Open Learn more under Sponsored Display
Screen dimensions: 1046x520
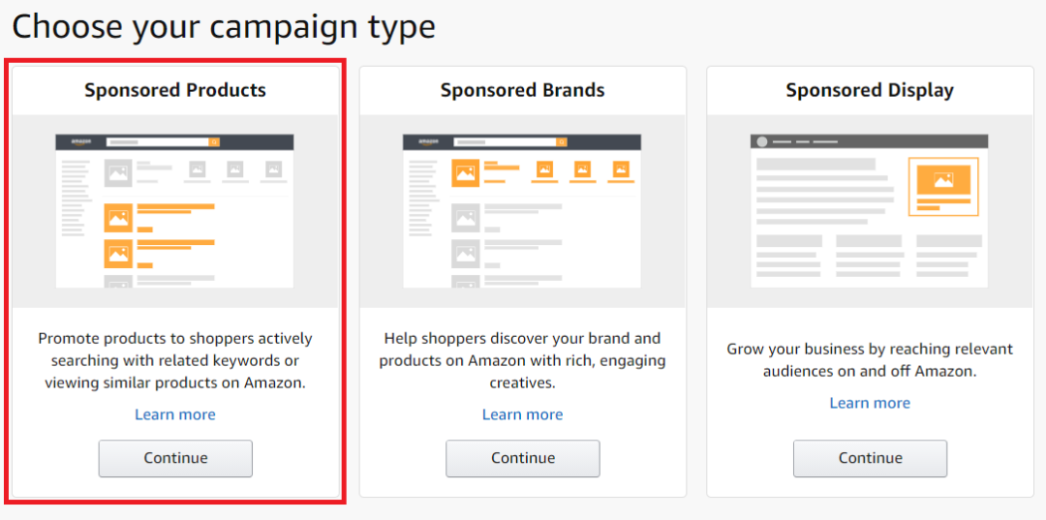tap(870, 403)
